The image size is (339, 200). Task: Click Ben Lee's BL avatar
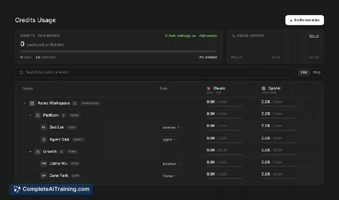tap(44, 127)
